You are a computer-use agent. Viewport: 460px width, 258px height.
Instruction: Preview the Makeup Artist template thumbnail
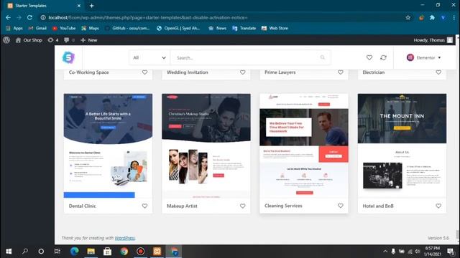coord(206,145)
